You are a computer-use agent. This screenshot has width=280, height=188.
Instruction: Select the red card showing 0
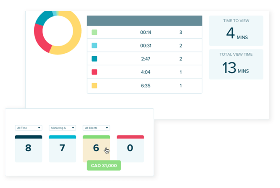130,148
